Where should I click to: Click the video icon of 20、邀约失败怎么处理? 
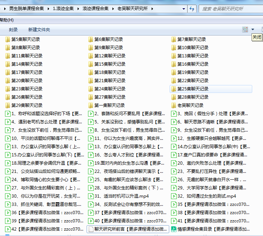174,163
